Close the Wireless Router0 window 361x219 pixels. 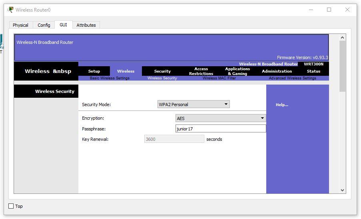(x=347, y=10)
